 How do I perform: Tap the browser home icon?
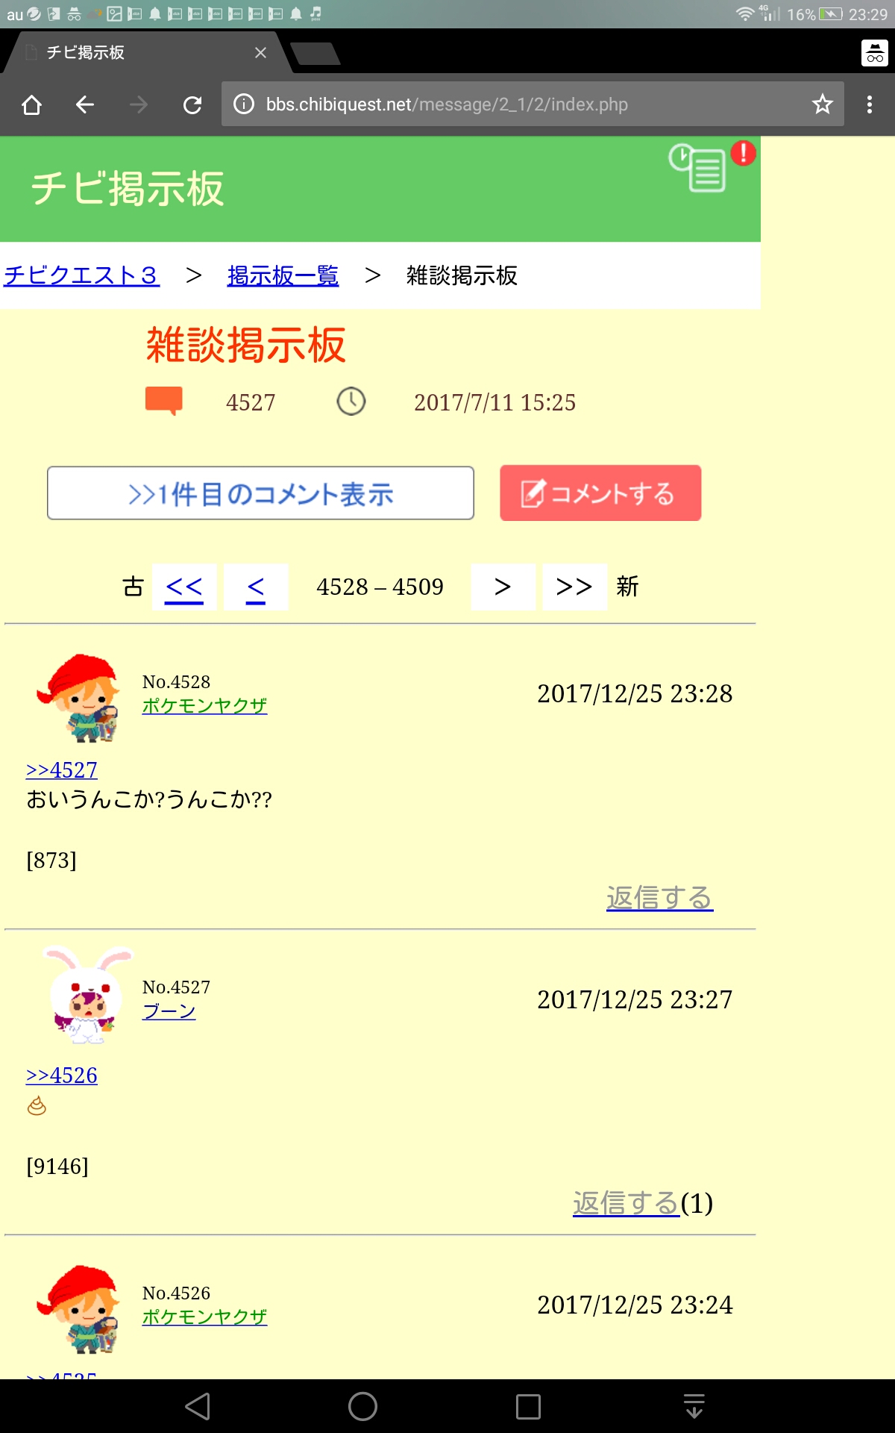[x=32, y=104]
